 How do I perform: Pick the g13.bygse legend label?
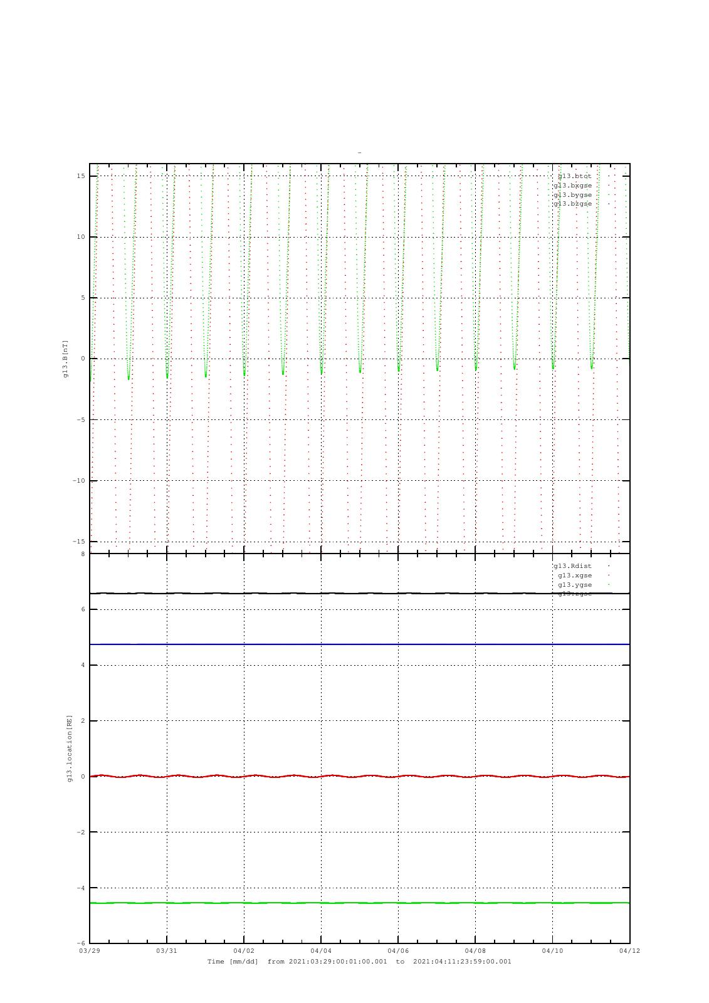tap(572, 195)
